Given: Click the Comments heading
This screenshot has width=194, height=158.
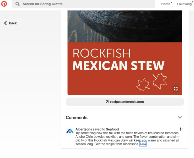Looking at the screenshot, I should (x=77, y=117).
